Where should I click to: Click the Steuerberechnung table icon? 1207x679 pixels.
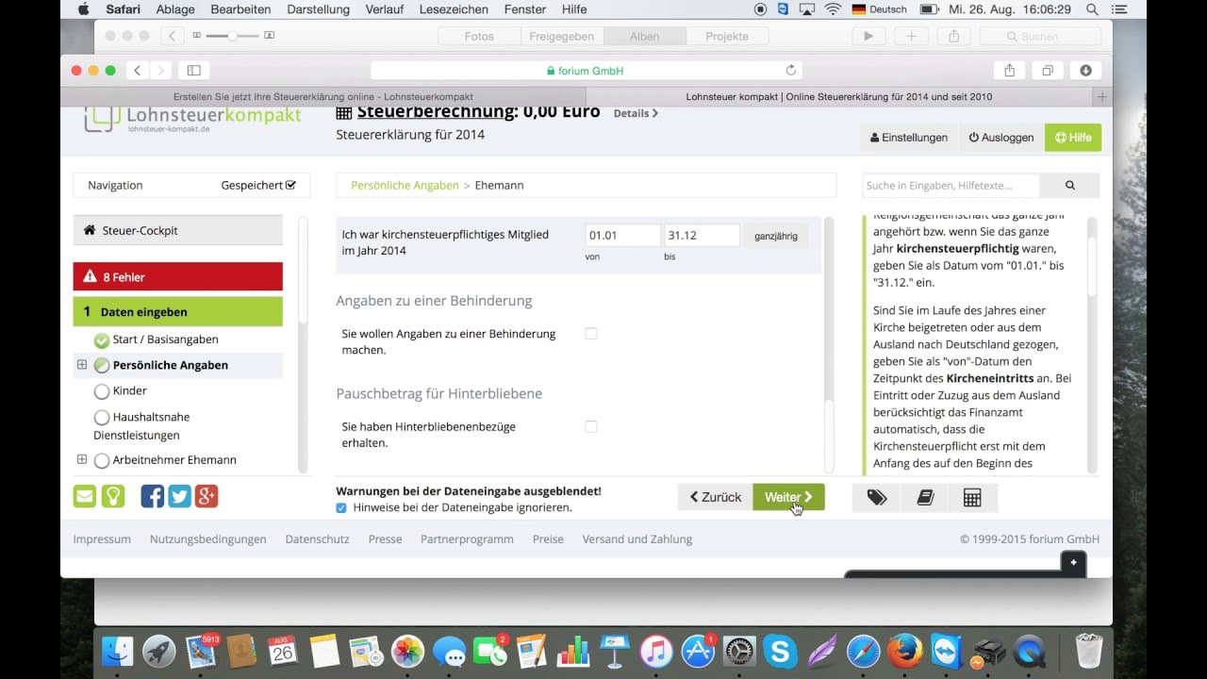pyautogui.click(x=344, y=112)
